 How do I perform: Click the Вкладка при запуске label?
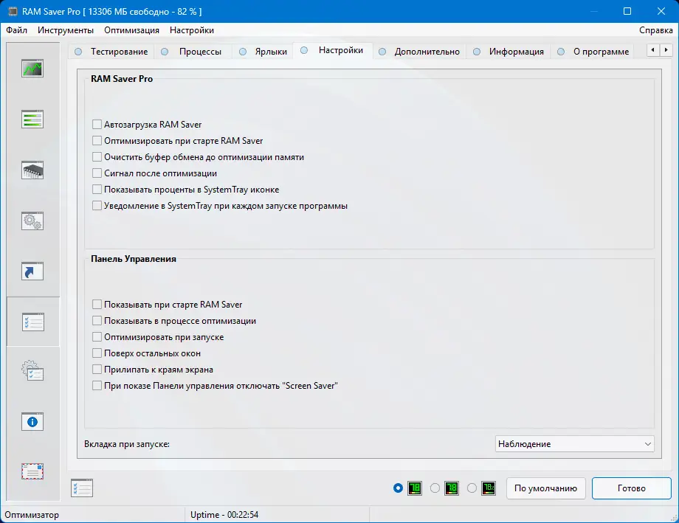click(x=127, y=444)
